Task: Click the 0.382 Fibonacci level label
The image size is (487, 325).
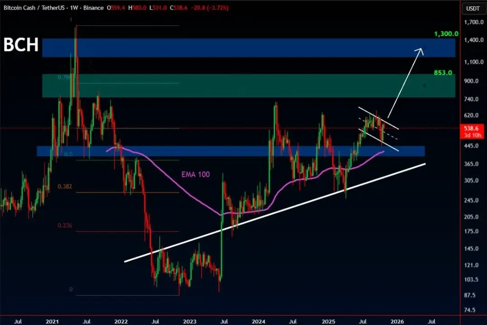Action: pyautogui.click(x=65, y=186)
